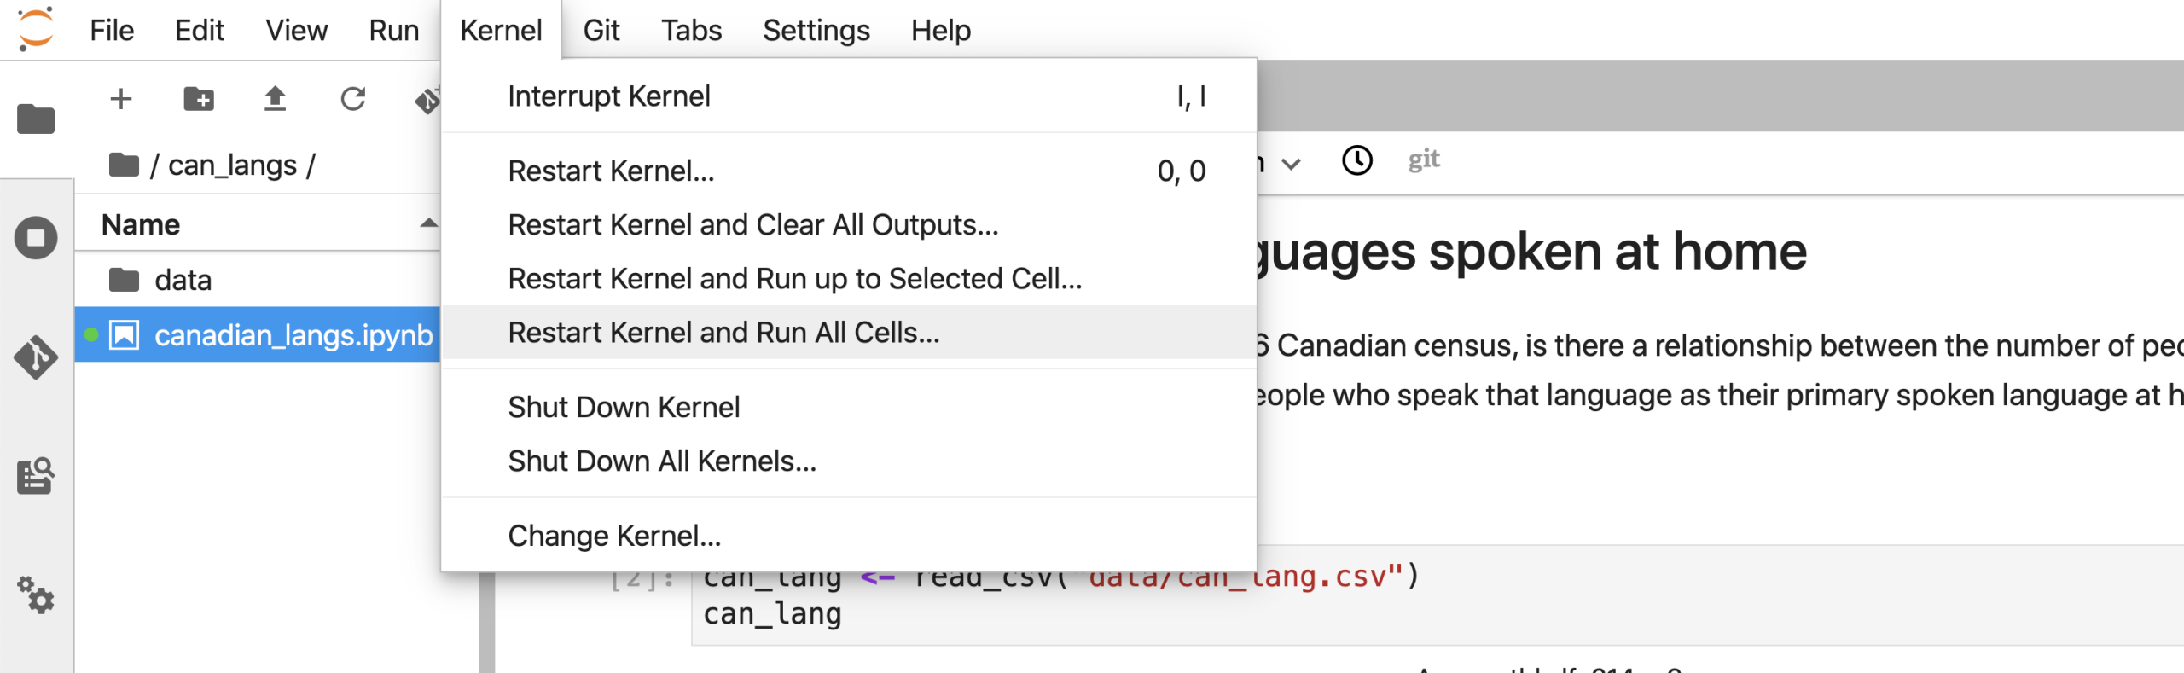Screen dimensions: 2184x673
Task: Open the extension manager gears icon
Action: (x=35, y=595)
